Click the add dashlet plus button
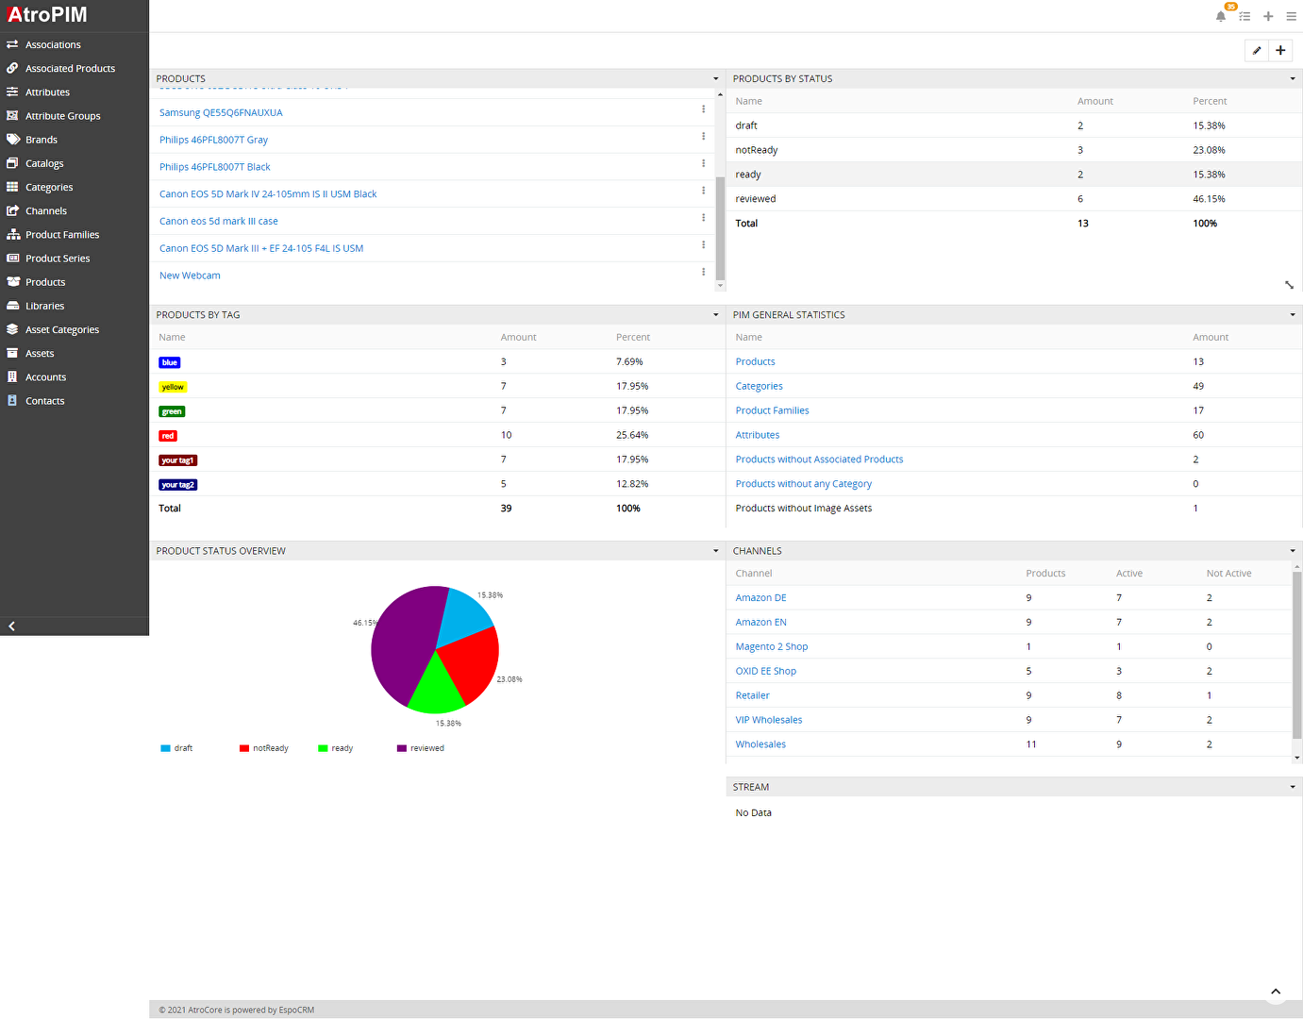The width and height of the screenshot is (1303, 1019). (x=1280, y=51)
